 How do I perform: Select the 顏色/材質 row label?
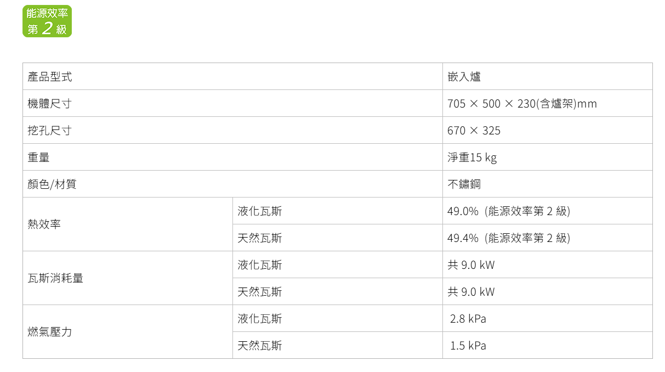[x=232, y=184]
